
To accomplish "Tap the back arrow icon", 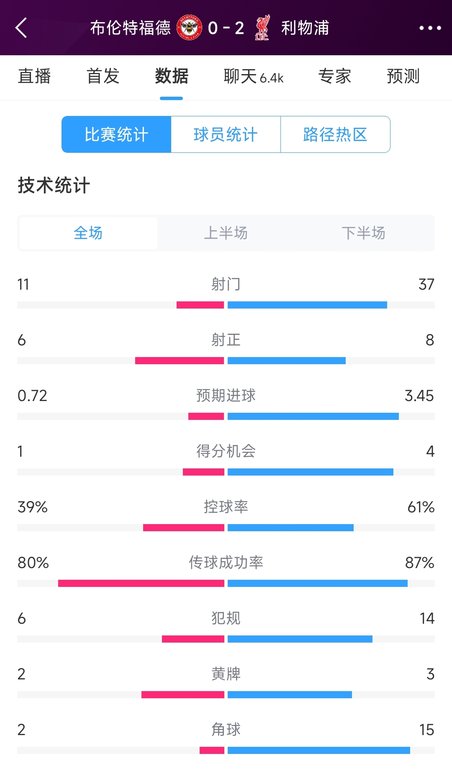I will tap(21, 28).
